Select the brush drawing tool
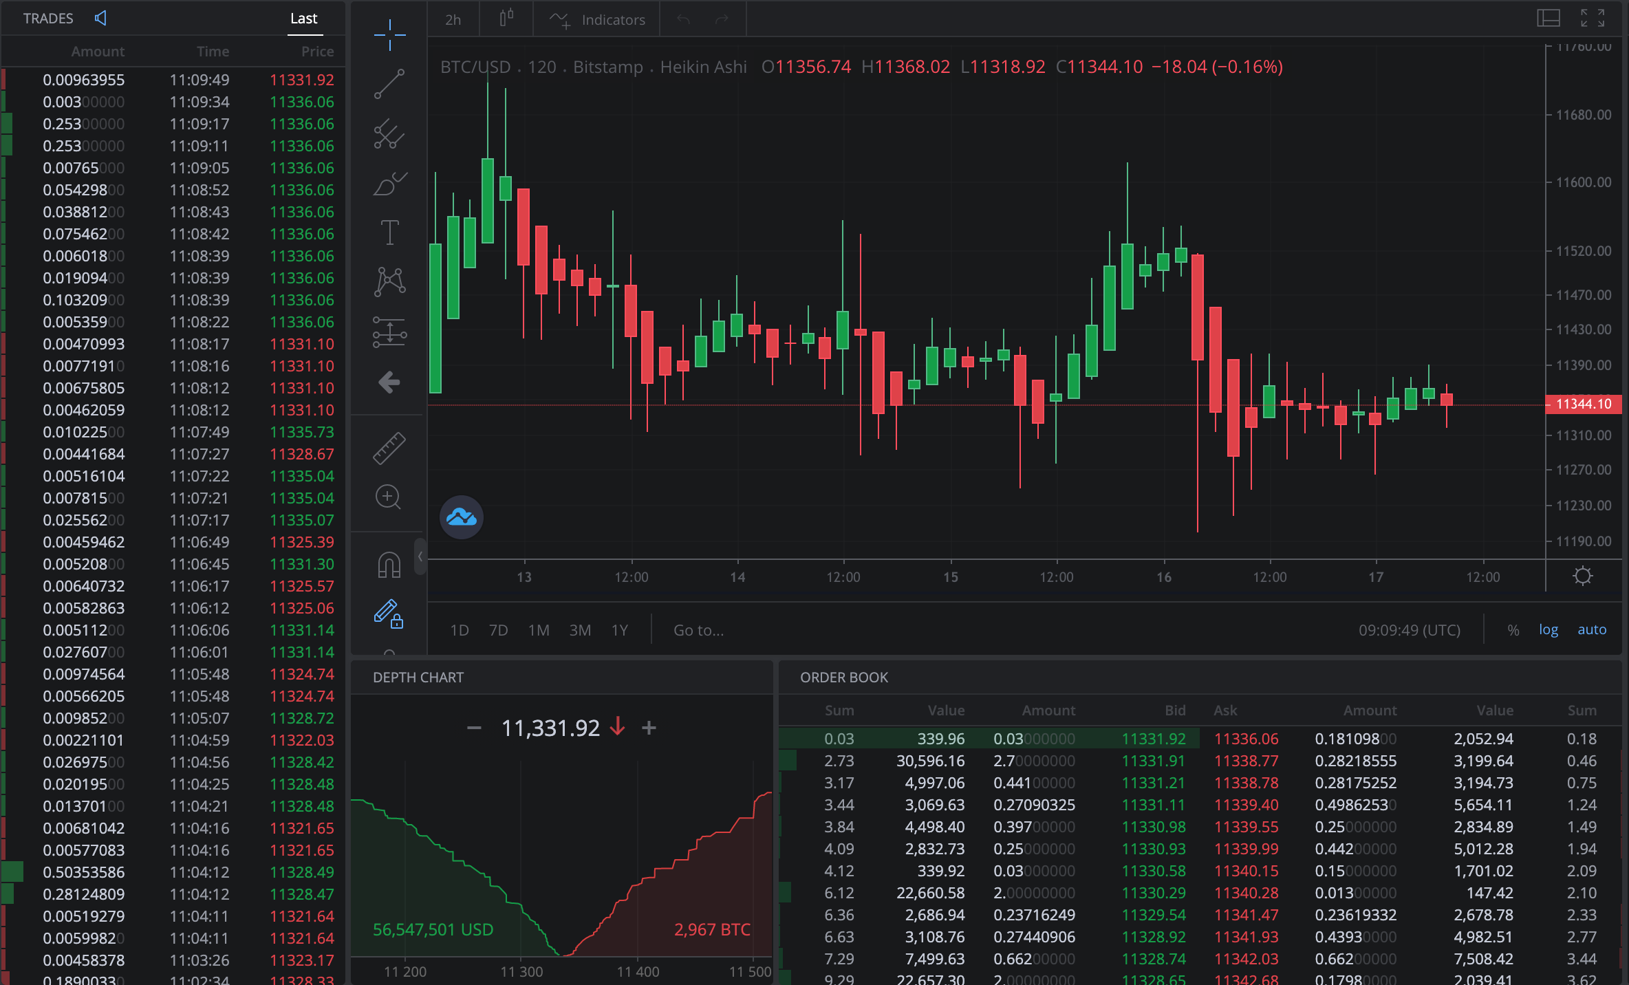Screen dimensions: 1629x985 (x=389, y=184)
